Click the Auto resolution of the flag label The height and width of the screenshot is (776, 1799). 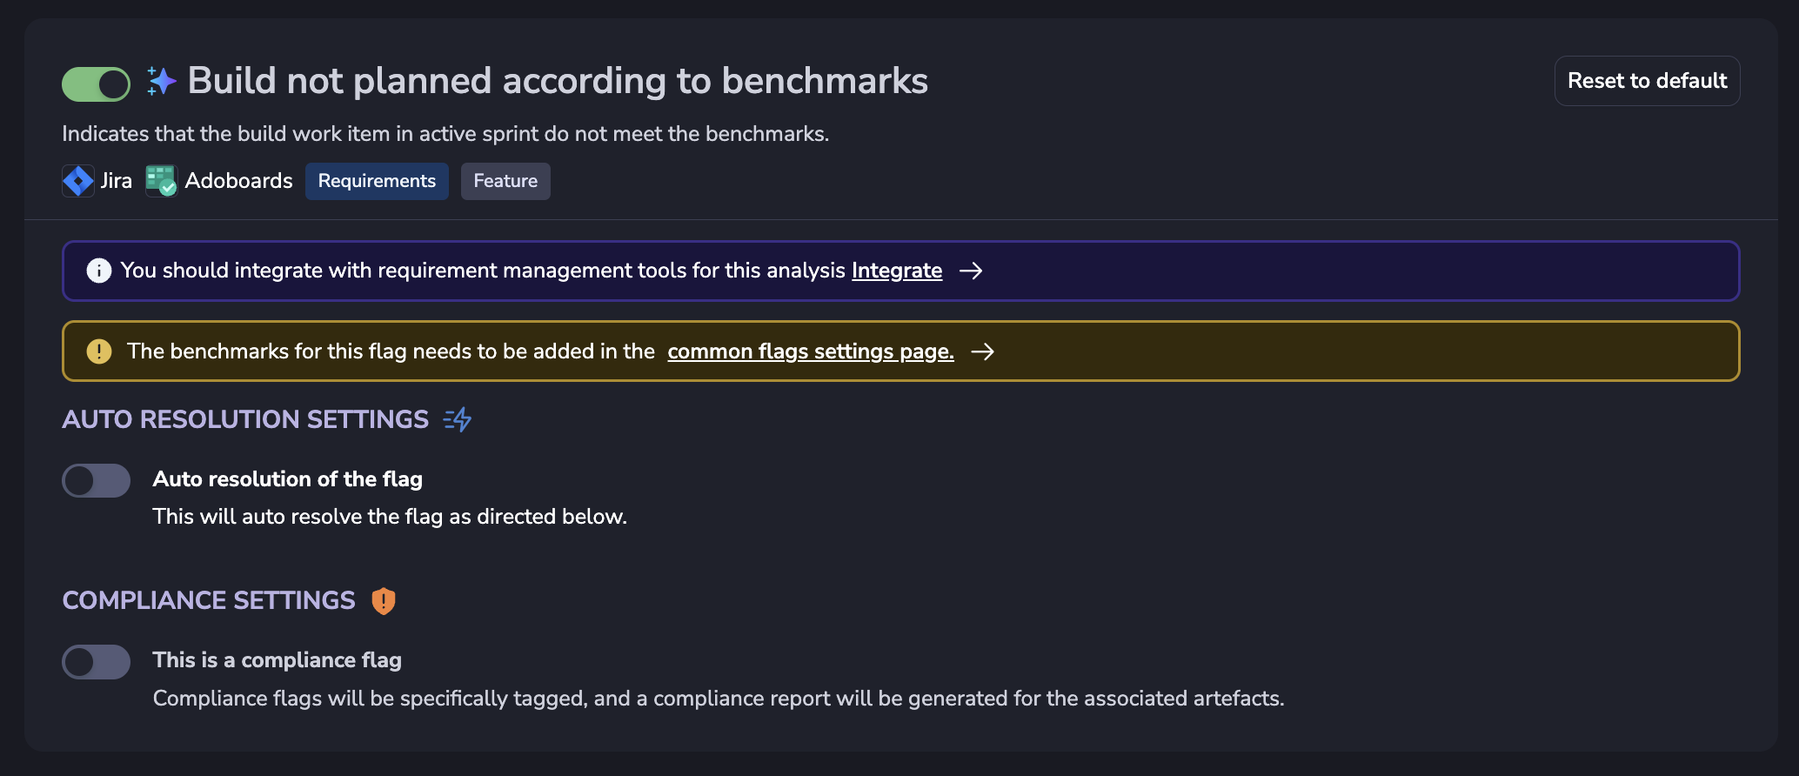288,479
